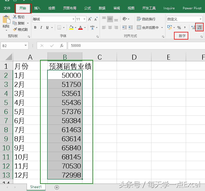Open the font size 11 dropdown
Viewport: 205px width, 191px height.
(85, 19)
